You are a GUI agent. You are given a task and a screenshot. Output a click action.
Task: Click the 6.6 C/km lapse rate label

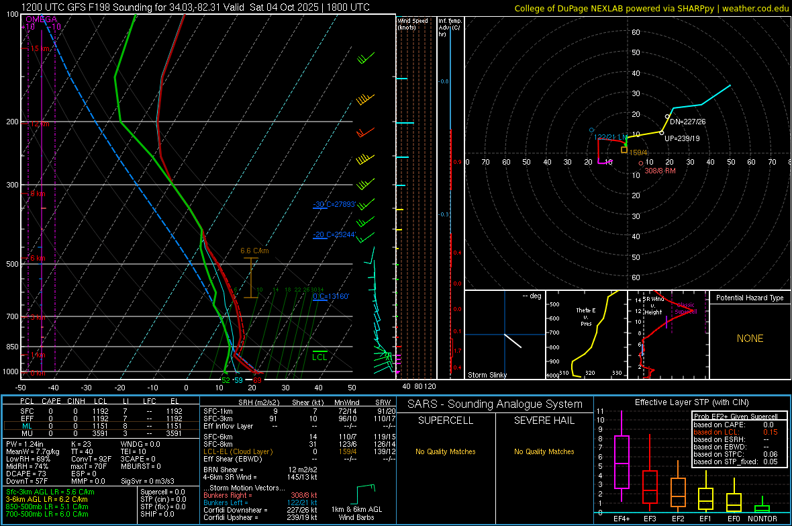(254, 251)
